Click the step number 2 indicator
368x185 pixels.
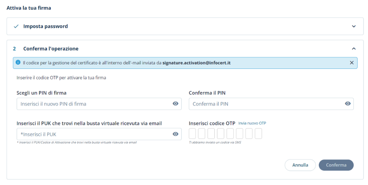pyautogui.click(x=15, y=49)
